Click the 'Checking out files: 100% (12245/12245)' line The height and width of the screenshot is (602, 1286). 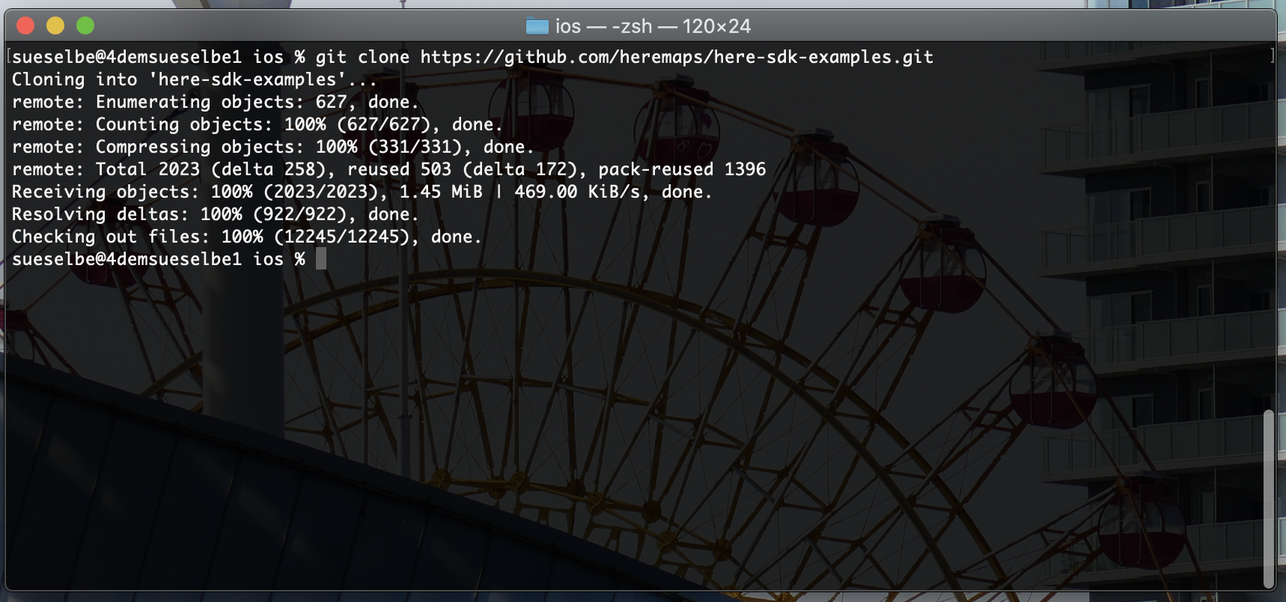(247, 237)
